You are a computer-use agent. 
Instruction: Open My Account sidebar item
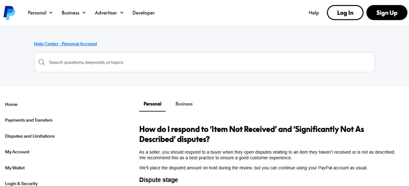click(x=17, y=152)
